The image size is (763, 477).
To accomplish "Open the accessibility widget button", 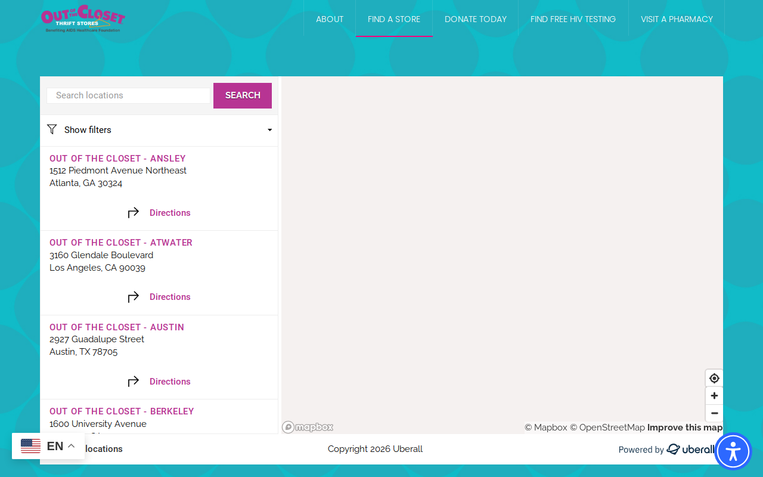I will tap(733, 451).
